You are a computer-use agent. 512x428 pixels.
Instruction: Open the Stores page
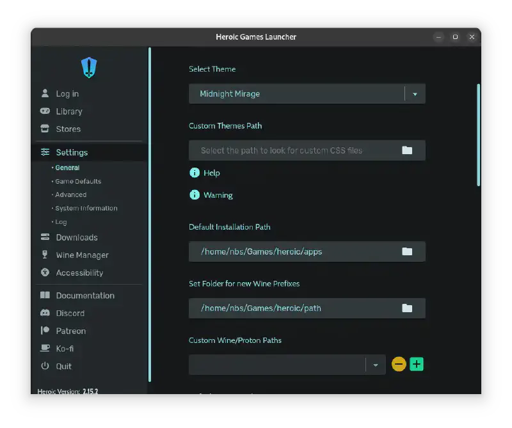click(x=68, y=129)
